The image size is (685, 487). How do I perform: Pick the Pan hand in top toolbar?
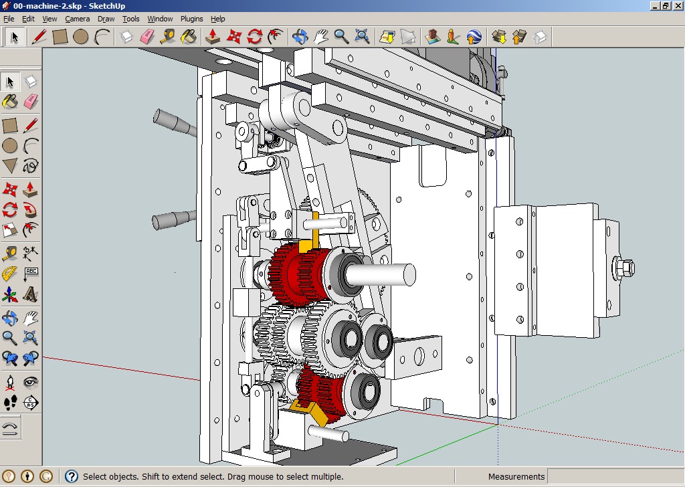320,37
